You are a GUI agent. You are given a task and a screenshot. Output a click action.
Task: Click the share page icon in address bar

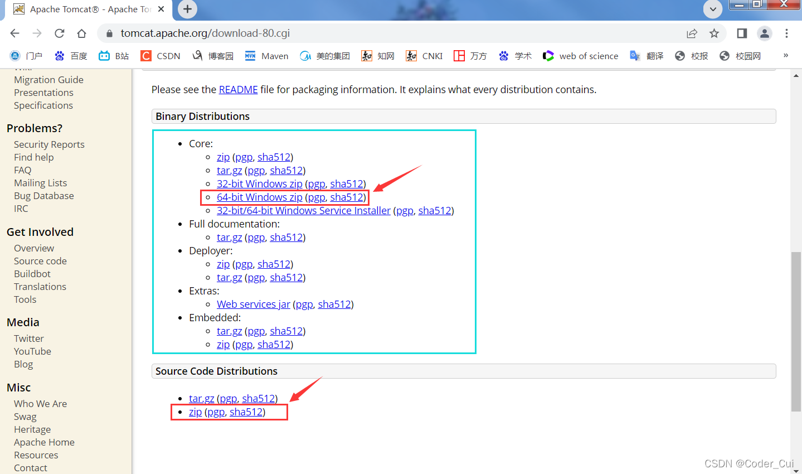tap(692, 33)
